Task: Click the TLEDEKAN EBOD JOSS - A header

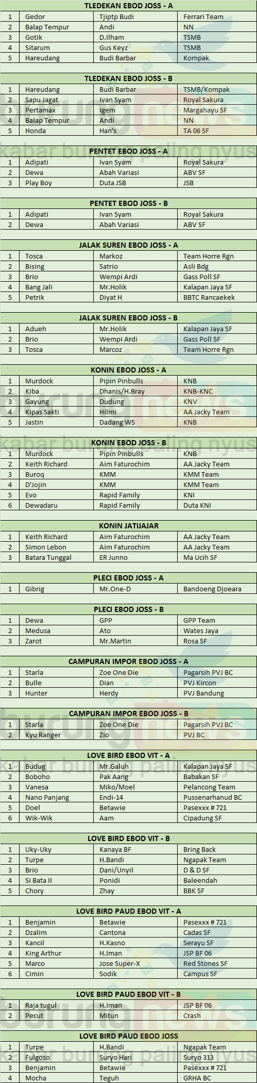Action: (x=128, y=6)
